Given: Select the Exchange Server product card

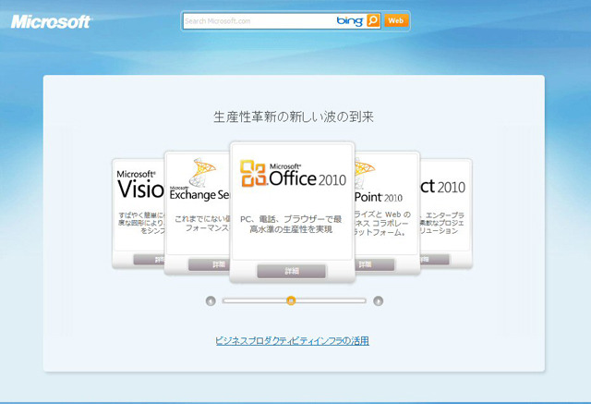Looking at the screenshot, I should (197, 213).
